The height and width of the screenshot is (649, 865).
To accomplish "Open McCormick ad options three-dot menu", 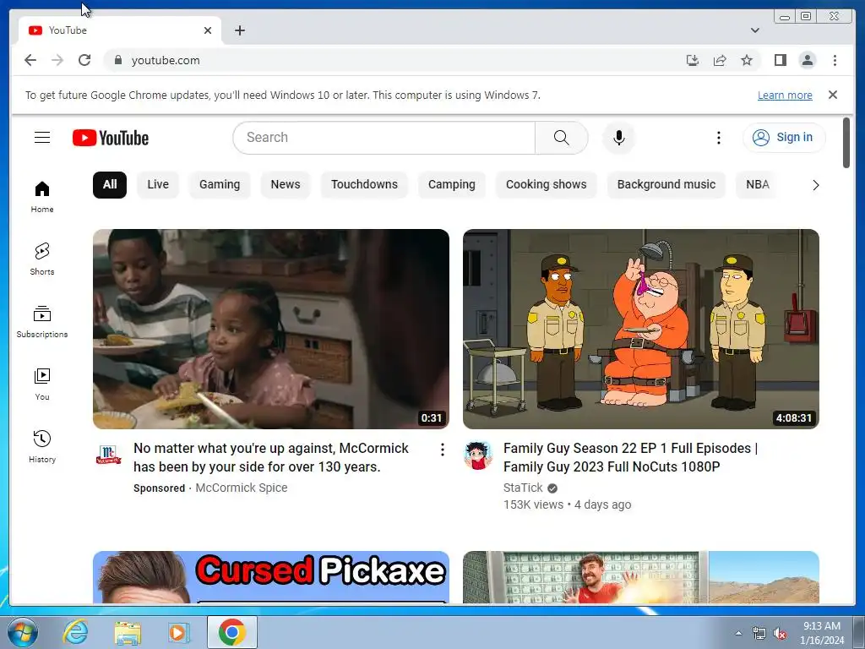I will pos(443,450).
